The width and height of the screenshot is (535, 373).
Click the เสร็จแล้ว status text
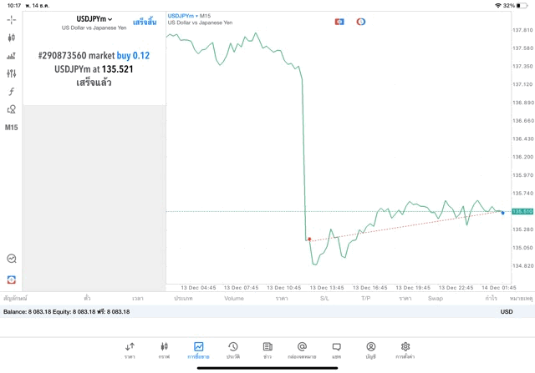(x=94, y=83)
